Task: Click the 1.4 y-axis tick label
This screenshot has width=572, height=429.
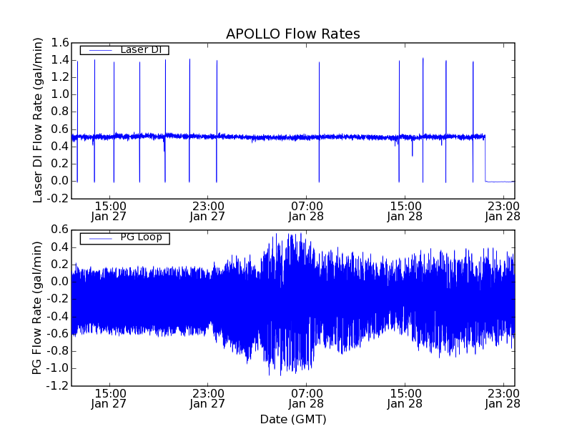Action: click(60, 60)
